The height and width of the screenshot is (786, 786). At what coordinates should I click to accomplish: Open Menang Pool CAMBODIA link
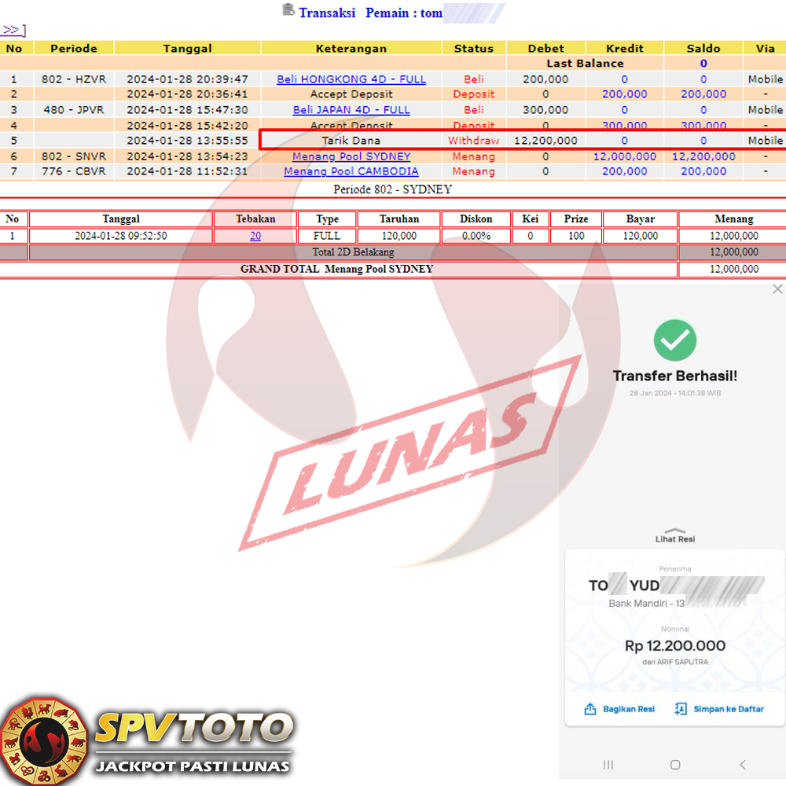(351, 171)
